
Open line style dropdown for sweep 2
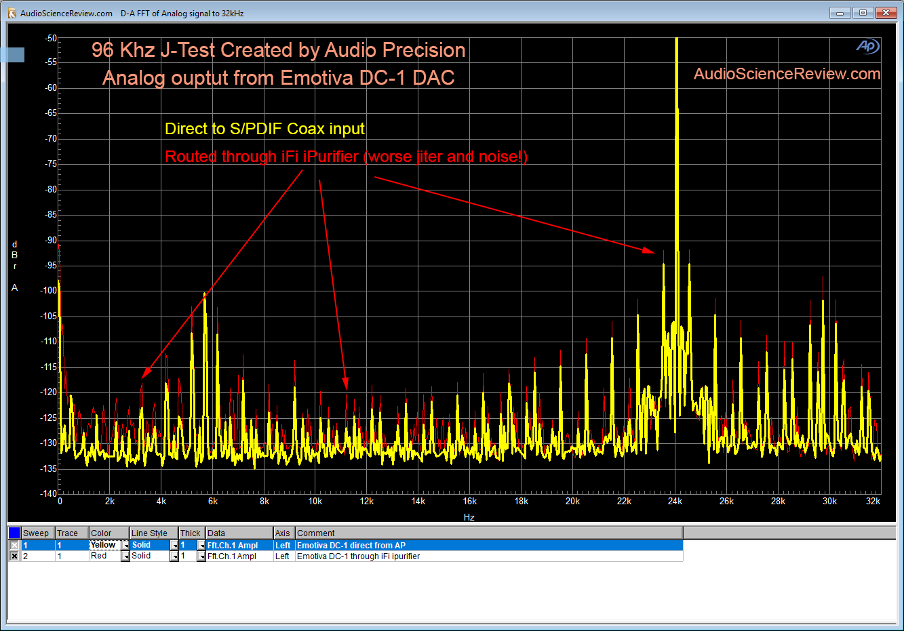pos(174,556)
